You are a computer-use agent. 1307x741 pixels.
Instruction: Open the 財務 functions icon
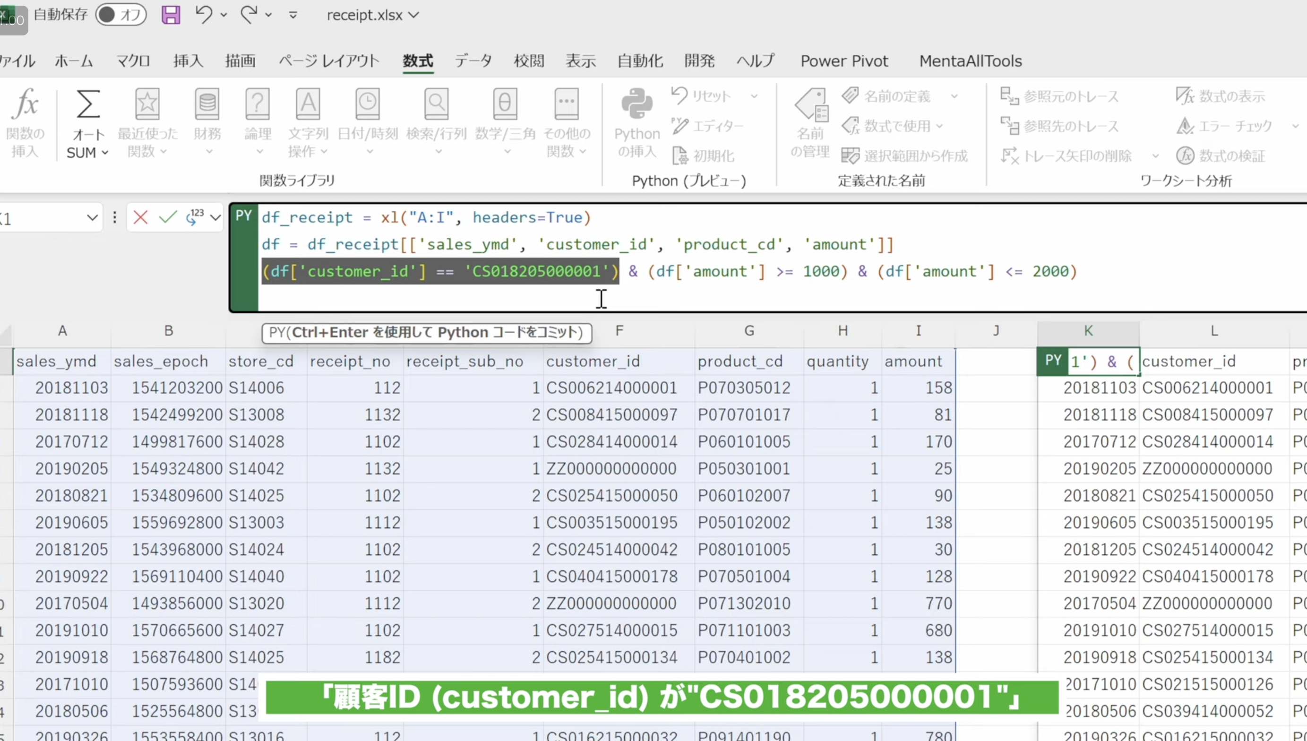(207, 104)
